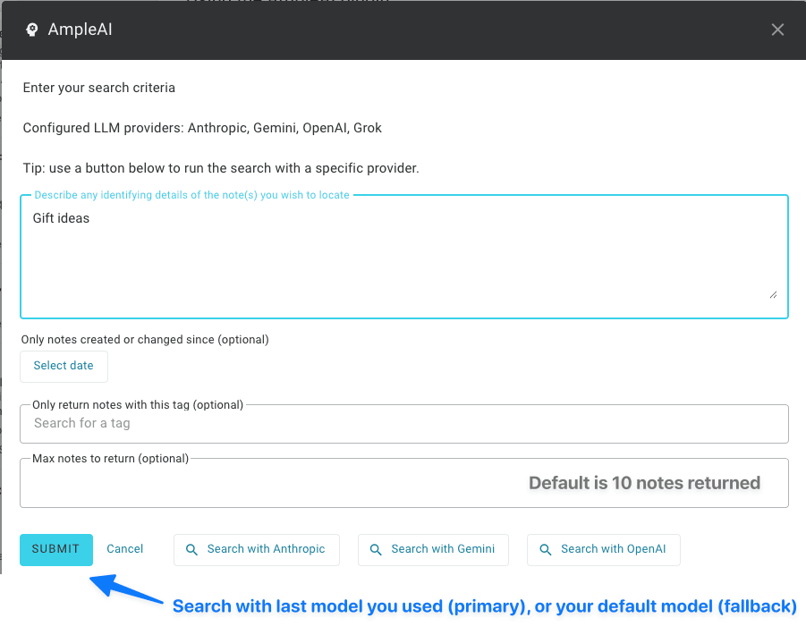Click the "Configured LLM providers" line
Viewport: 806px width, 635px height.
[x=202, y=128]
